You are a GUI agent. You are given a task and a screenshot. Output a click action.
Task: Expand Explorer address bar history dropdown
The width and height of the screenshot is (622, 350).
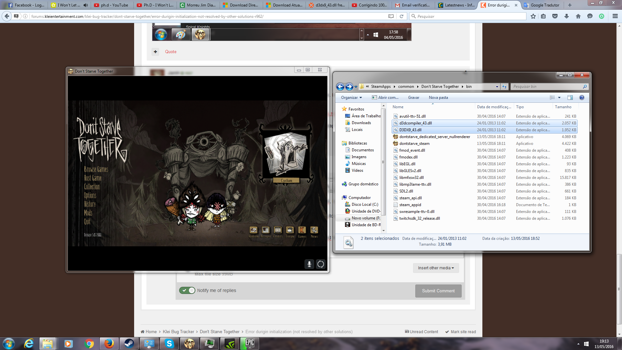click(x=497, y=87)
